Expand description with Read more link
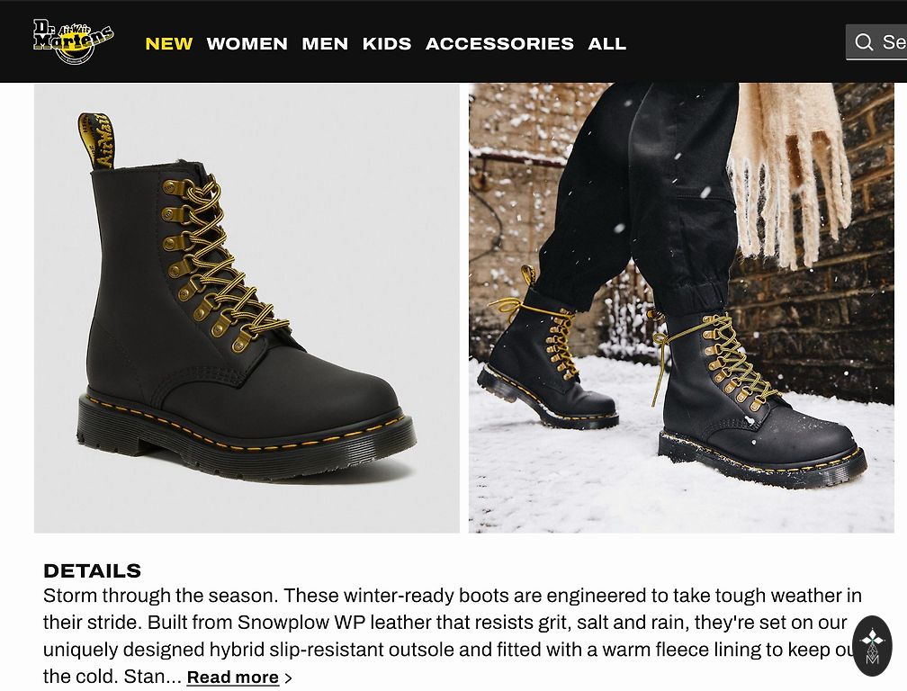The width and height of the screenshot is (907, 691). (232, 678)
